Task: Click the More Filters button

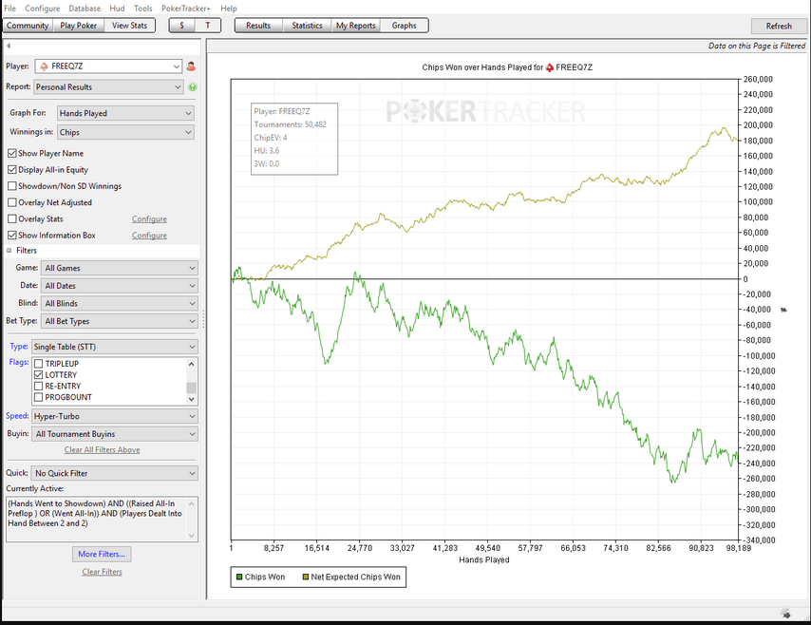Action: click(x=102, y=554)
